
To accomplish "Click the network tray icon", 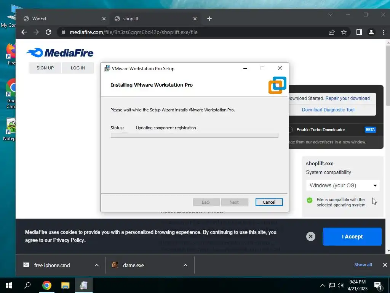I will 332,285.
